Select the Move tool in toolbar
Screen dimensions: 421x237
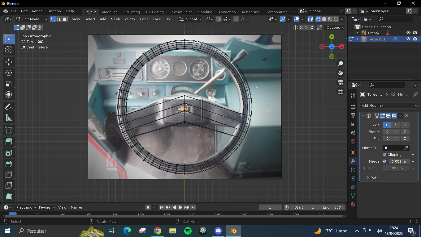9,62
